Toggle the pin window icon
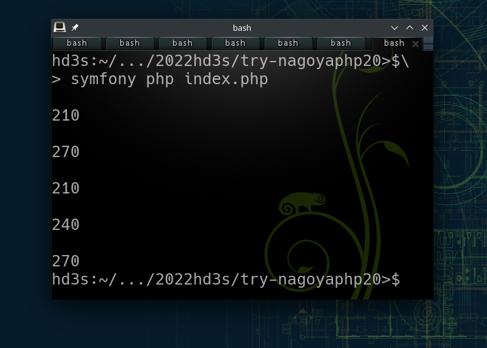 (75, 28)
